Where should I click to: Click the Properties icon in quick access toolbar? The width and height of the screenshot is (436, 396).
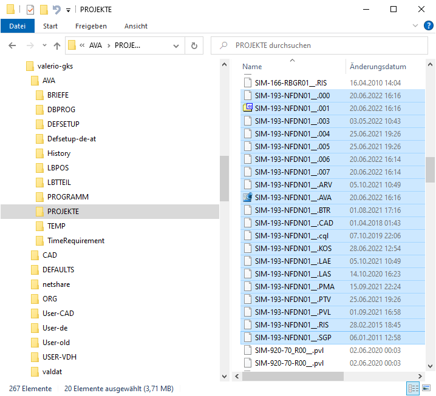(30, 10)
